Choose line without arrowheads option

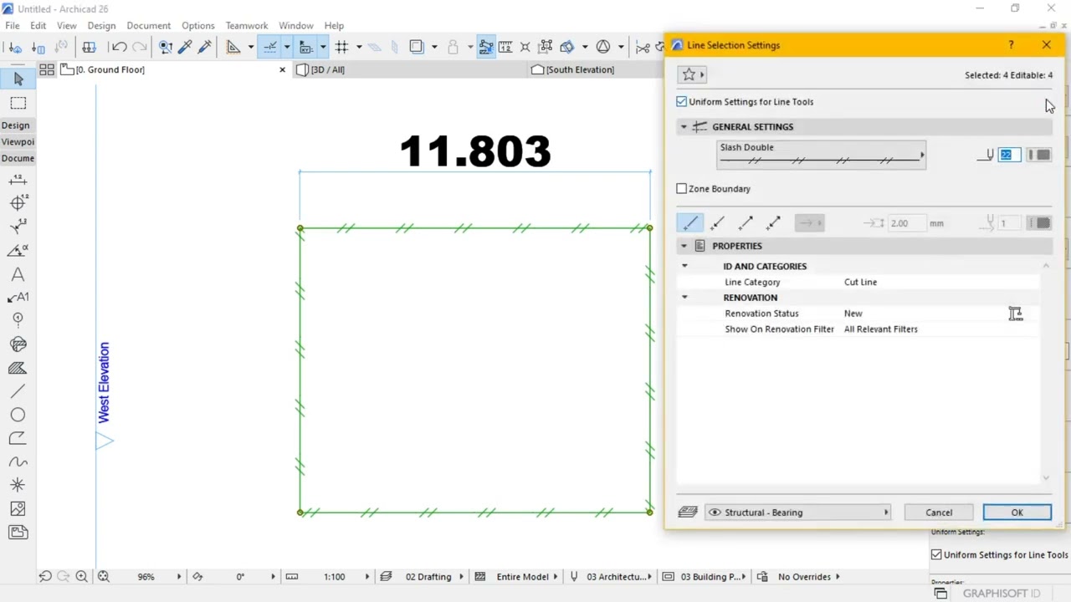[690, 222]
